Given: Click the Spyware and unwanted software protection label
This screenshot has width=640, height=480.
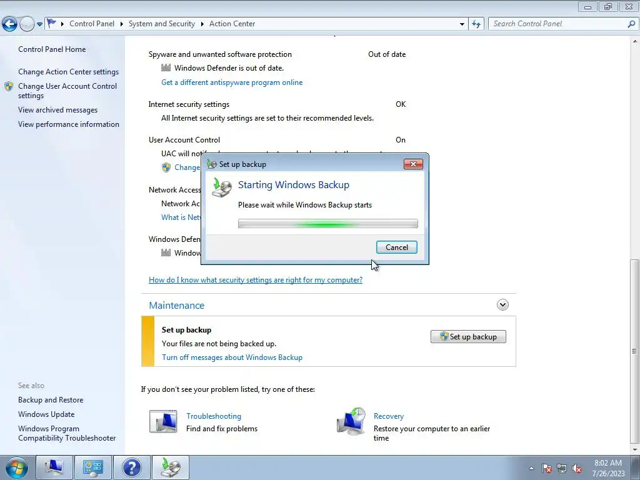Looking at the screenshot, I should pyautogui.click(x=220, y=54).
